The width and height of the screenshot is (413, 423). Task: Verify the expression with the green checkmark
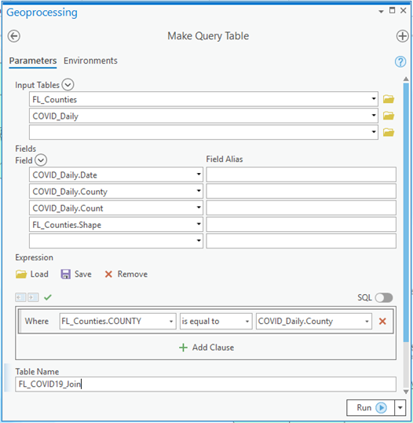tap(48, 297)
